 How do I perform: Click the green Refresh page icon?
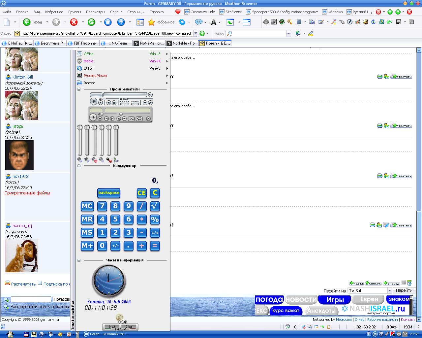coord(91,22)
